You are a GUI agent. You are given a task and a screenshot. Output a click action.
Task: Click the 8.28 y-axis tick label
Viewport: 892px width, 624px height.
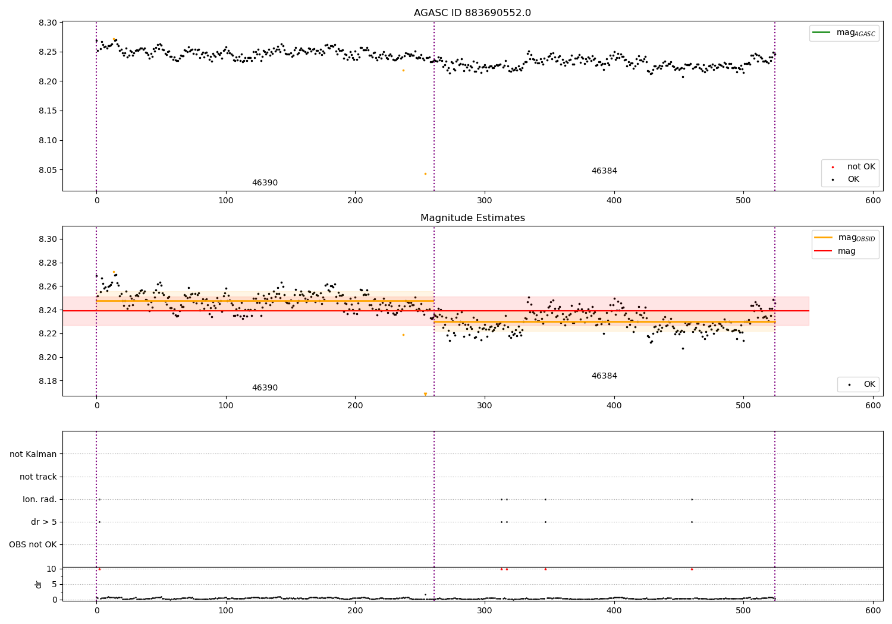48,263
